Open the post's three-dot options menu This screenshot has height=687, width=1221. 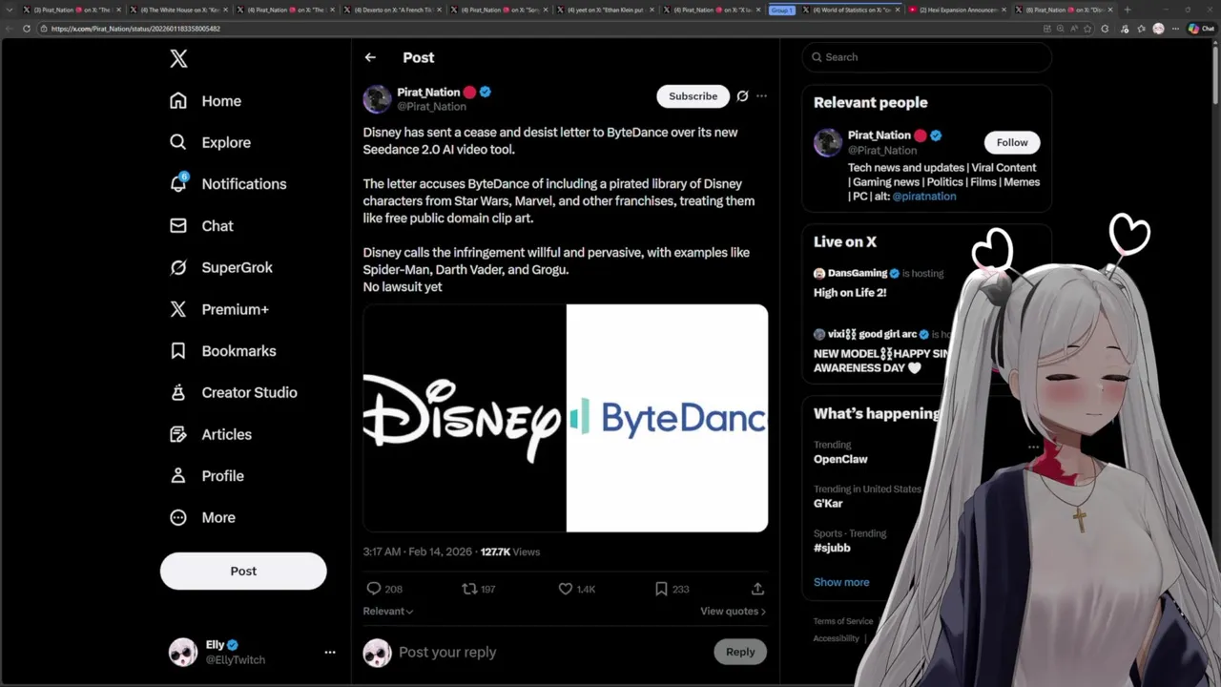pos(761,95)
